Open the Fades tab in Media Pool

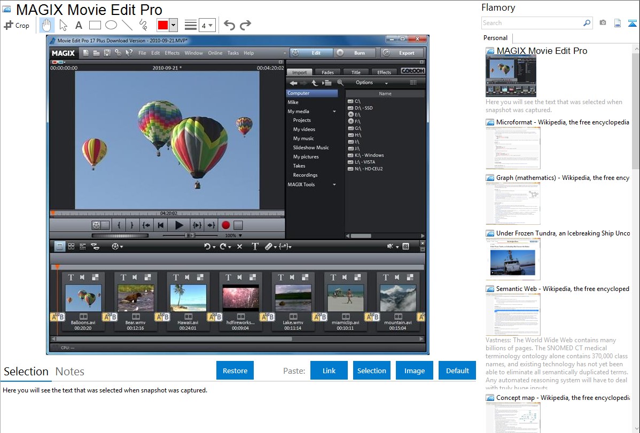tap(327, 72)
